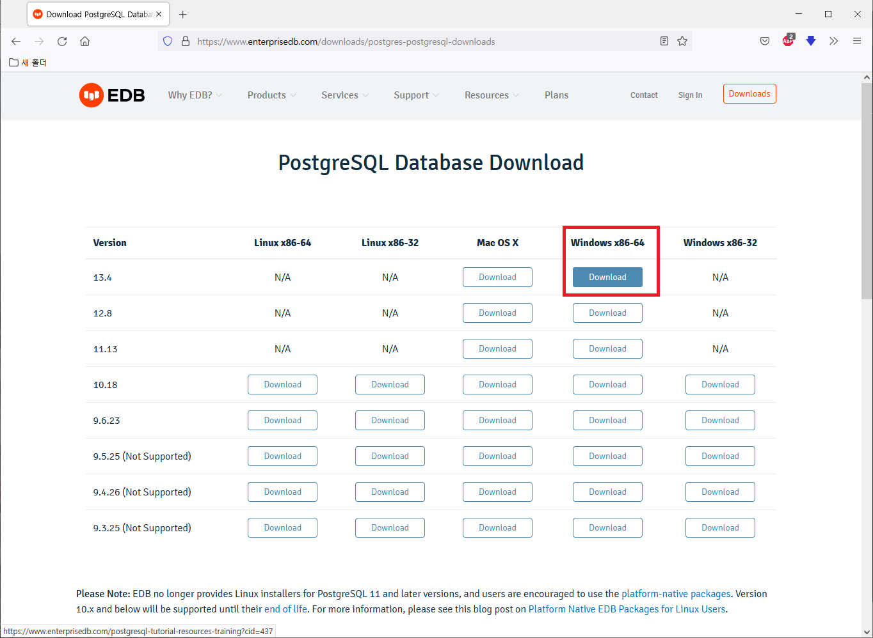Download version 13.4 for Mac OS X
The height and width of the screenshot is (638, 873).
point(497,277)
